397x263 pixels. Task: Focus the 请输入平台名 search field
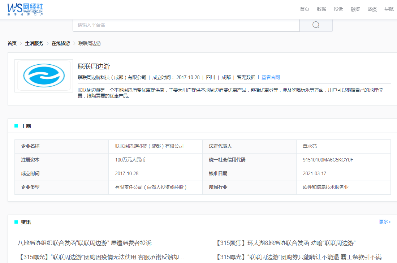tap(186, 25)
